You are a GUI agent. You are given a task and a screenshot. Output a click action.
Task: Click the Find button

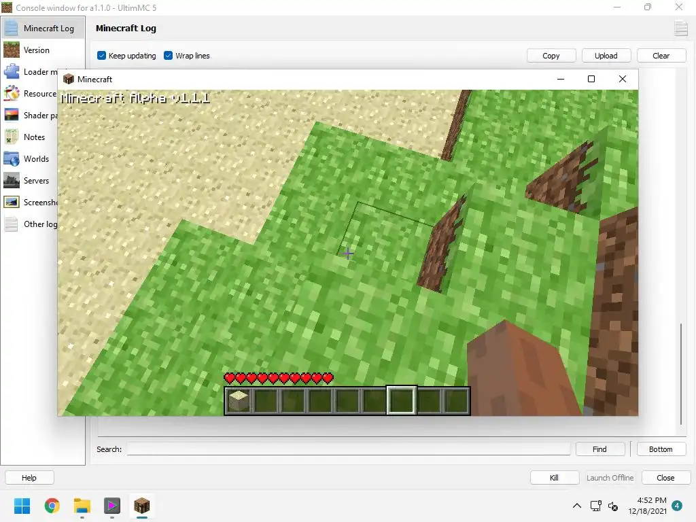(599, 449)
